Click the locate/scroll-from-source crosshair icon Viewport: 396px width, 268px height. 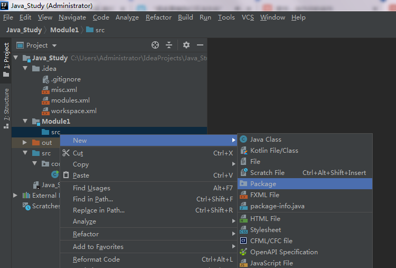coord(155,45)
